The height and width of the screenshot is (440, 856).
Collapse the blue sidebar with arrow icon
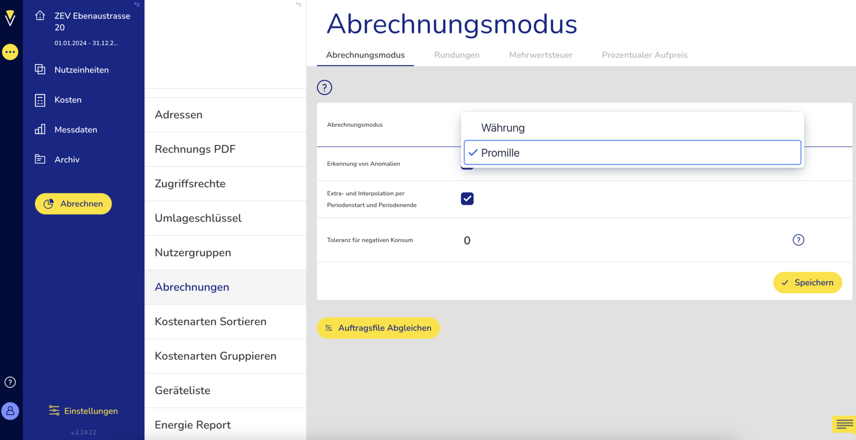[x=137, y=4]
